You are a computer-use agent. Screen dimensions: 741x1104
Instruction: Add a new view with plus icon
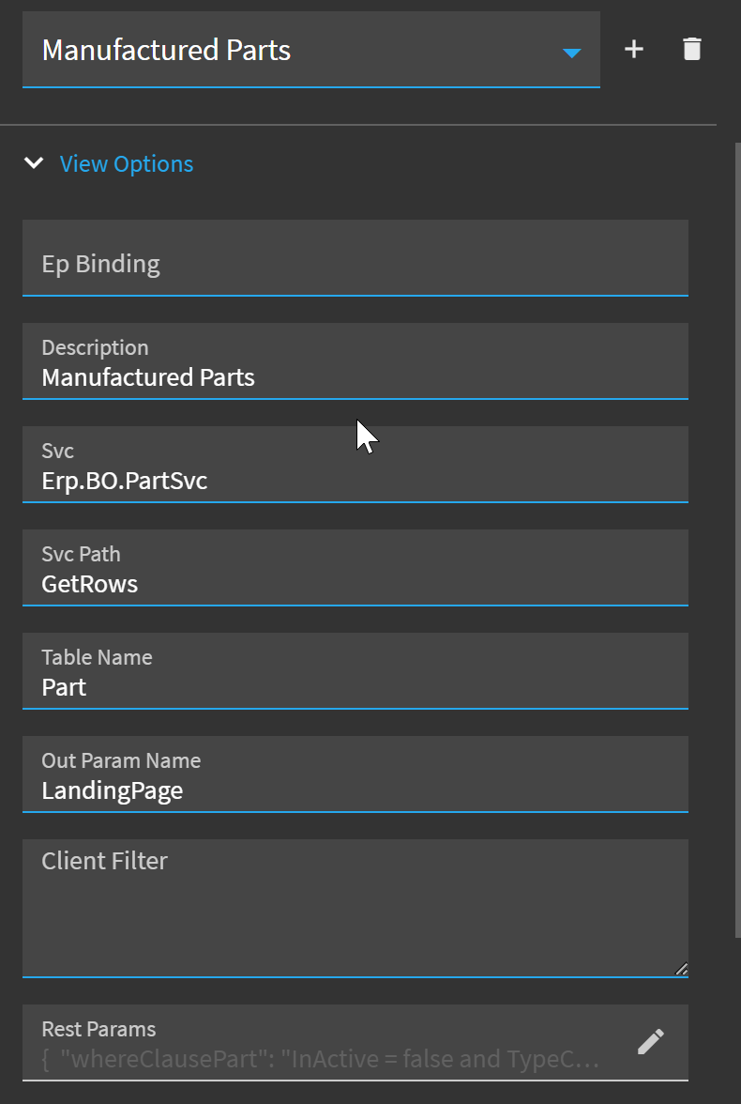[633, 49]
